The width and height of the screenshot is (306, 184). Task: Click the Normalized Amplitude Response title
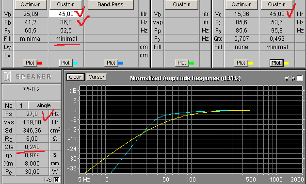pos(185,78)
